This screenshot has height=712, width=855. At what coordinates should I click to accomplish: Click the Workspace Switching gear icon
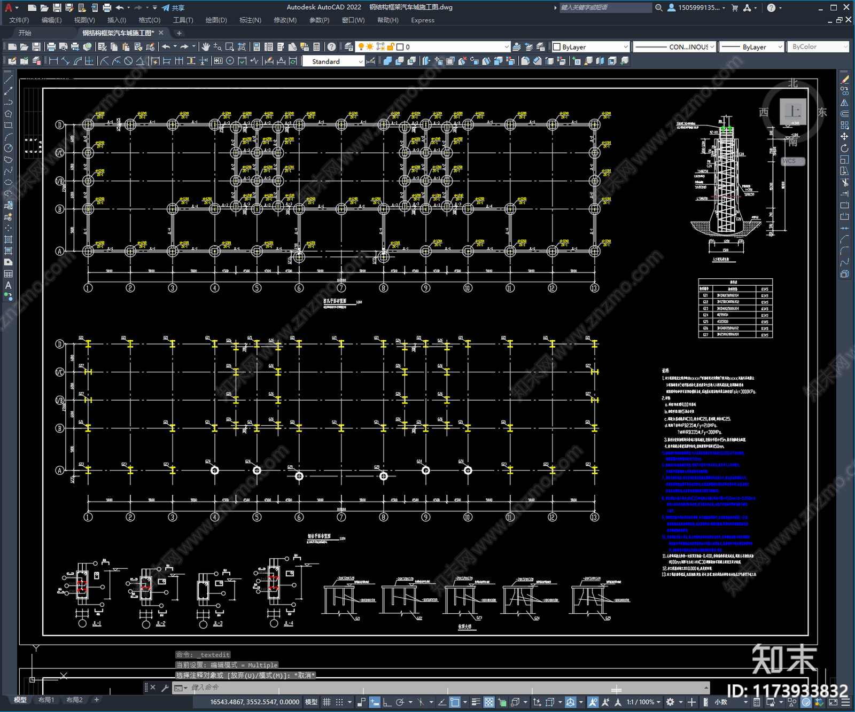click(671, 702)
